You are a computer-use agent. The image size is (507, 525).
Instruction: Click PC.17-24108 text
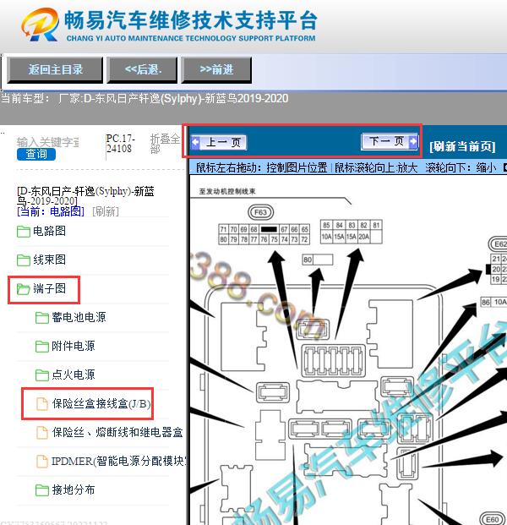121,144
